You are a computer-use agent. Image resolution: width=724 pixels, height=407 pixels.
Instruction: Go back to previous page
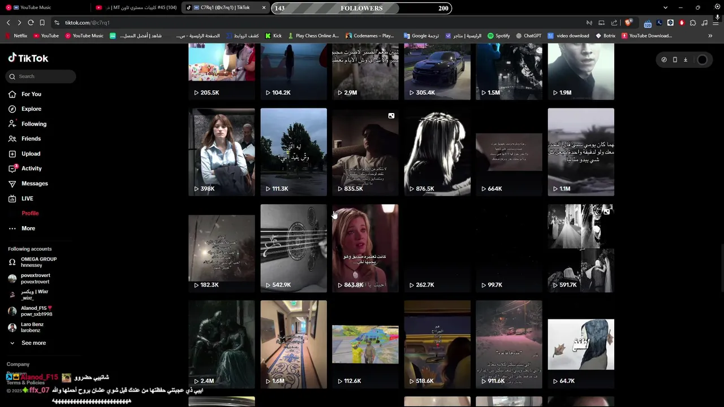click(x=8, y=23)
